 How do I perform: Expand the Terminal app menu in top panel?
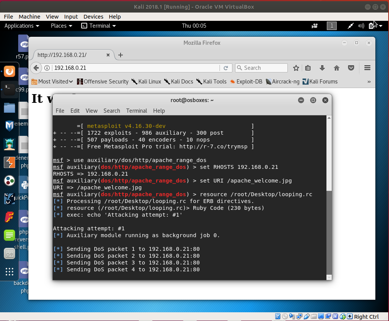coord(99,26)
